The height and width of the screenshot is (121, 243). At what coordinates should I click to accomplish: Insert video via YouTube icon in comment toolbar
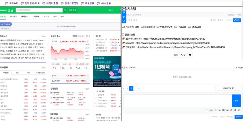pyautogui.click(x=223, y=110)
